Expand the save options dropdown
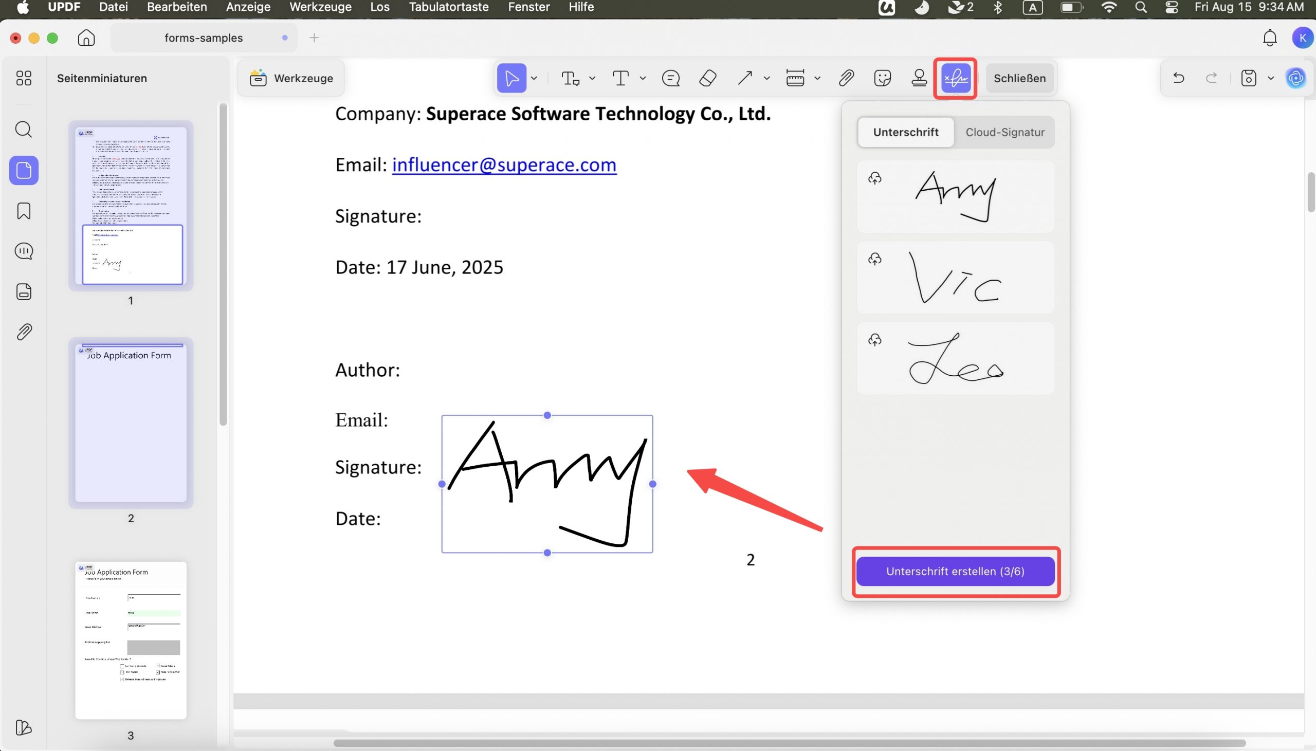The height and width of the screenshot is (751, 1316). click(x=1271, y=79)
